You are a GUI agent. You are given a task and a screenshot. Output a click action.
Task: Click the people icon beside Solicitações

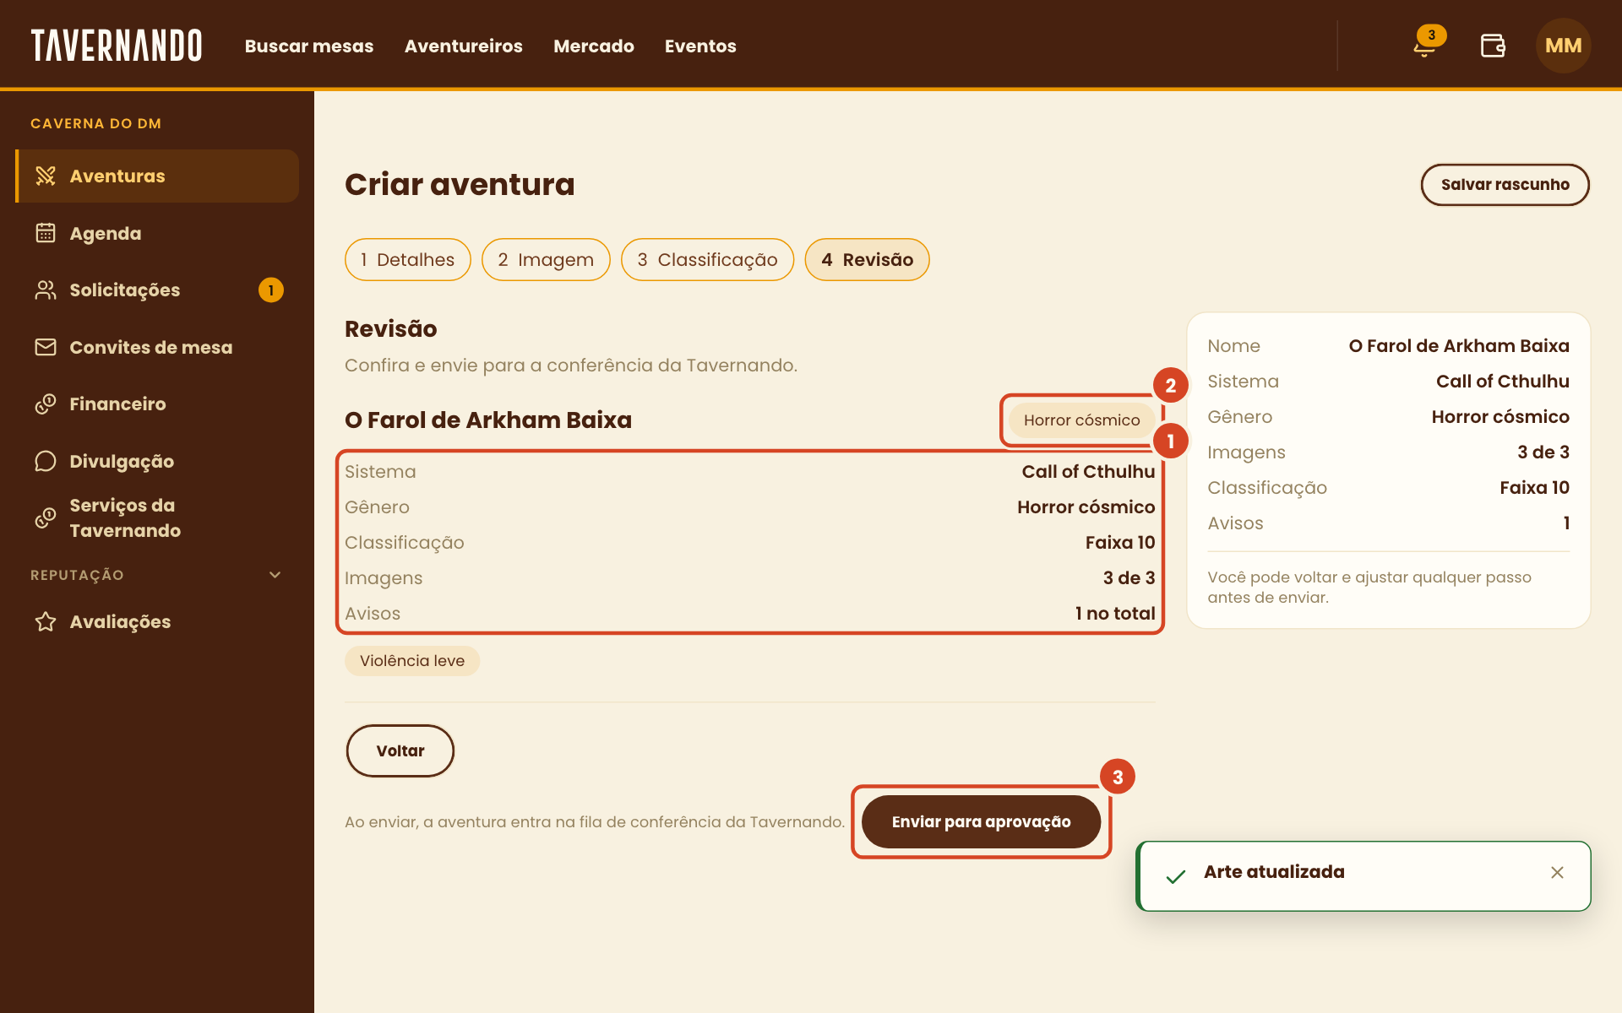46,290
